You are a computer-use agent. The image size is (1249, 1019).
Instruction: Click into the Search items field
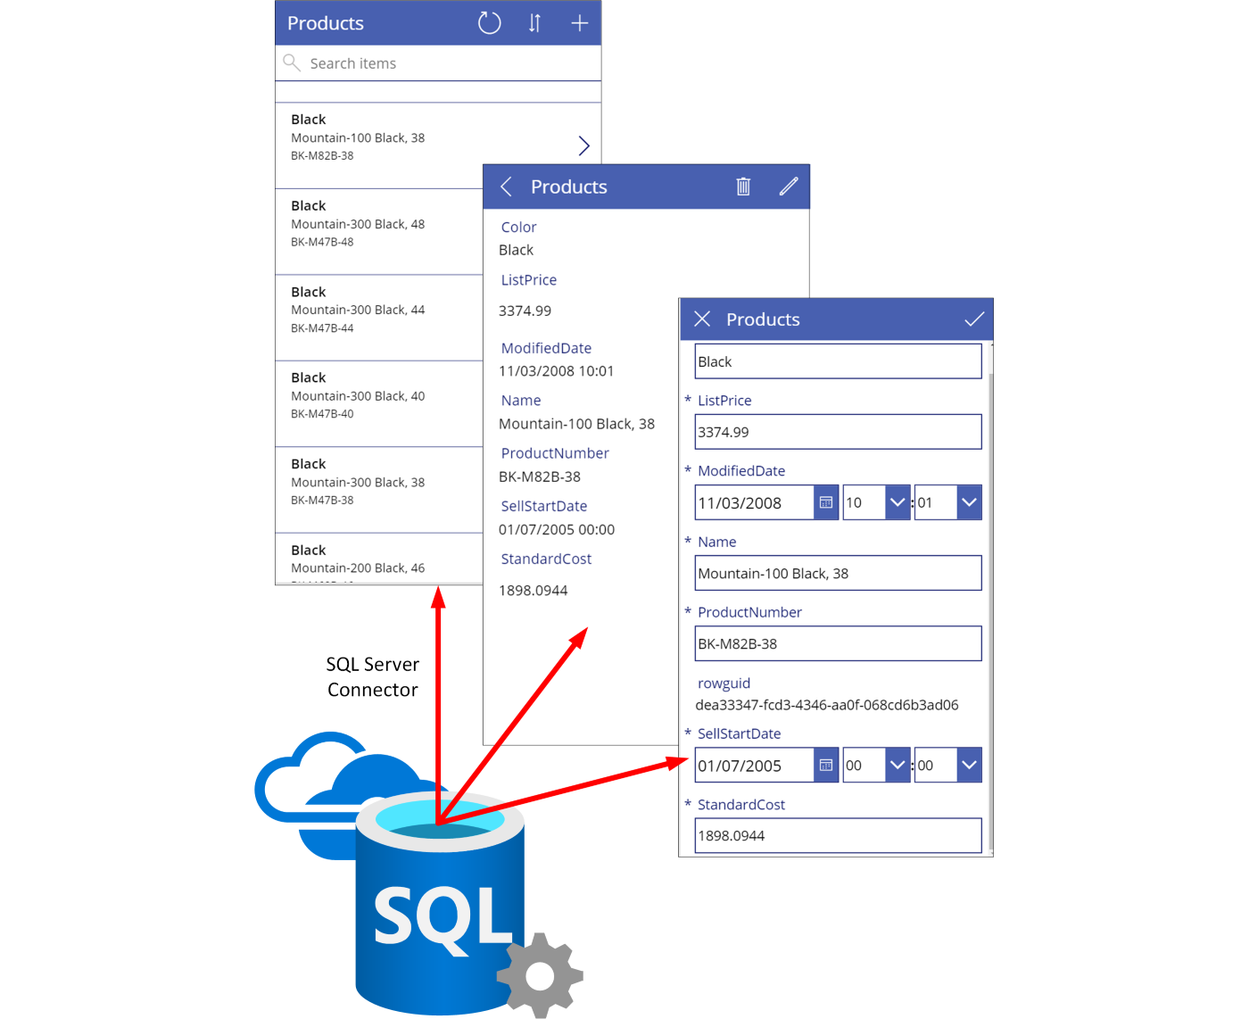pyautogui.click(x=438, y=63)
